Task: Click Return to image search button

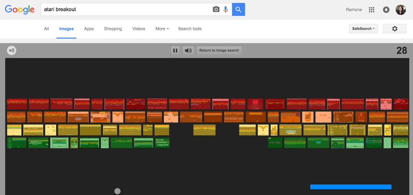Action: click(219, 50)
